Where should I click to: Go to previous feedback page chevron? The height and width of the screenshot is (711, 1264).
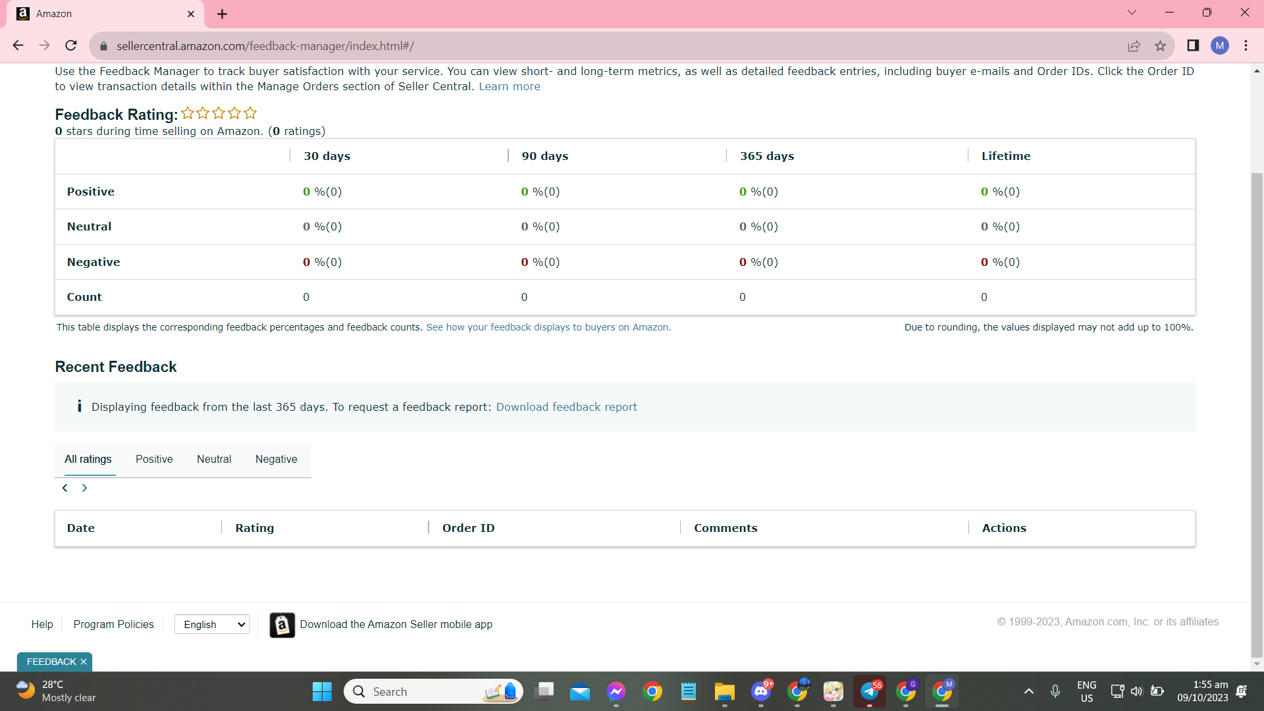[x=65, y=488]
